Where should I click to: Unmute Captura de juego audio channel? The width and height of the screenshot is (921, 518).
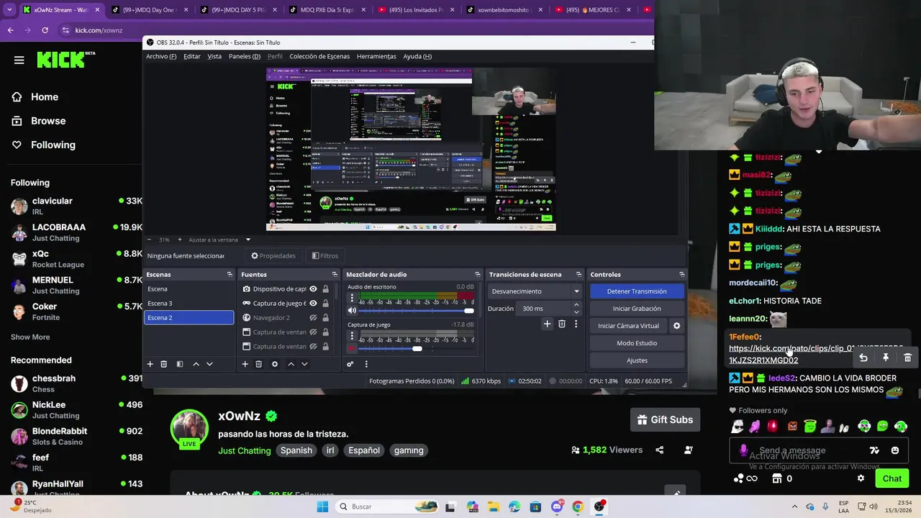[x=352, y=349]
